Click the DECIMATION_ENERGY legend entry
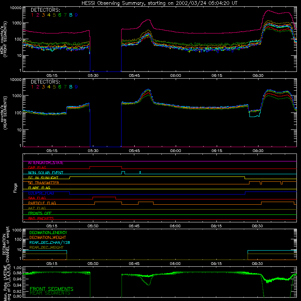Screen dimensions: 301x301 click(48, 233)
